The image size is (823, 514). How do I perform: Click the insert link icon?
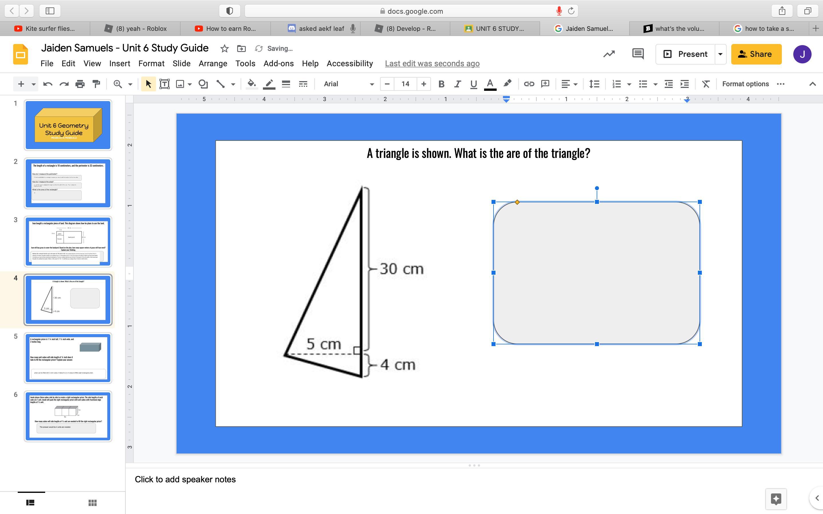click(528, 84)
